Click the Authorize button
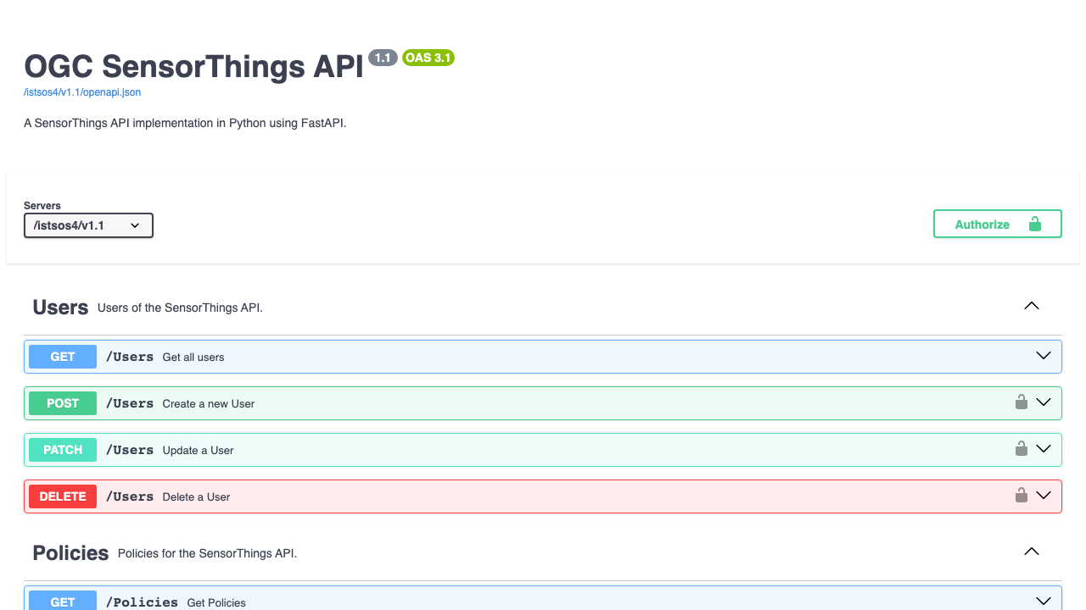Viewport: 1086px width, 610px height. point(998,224)
